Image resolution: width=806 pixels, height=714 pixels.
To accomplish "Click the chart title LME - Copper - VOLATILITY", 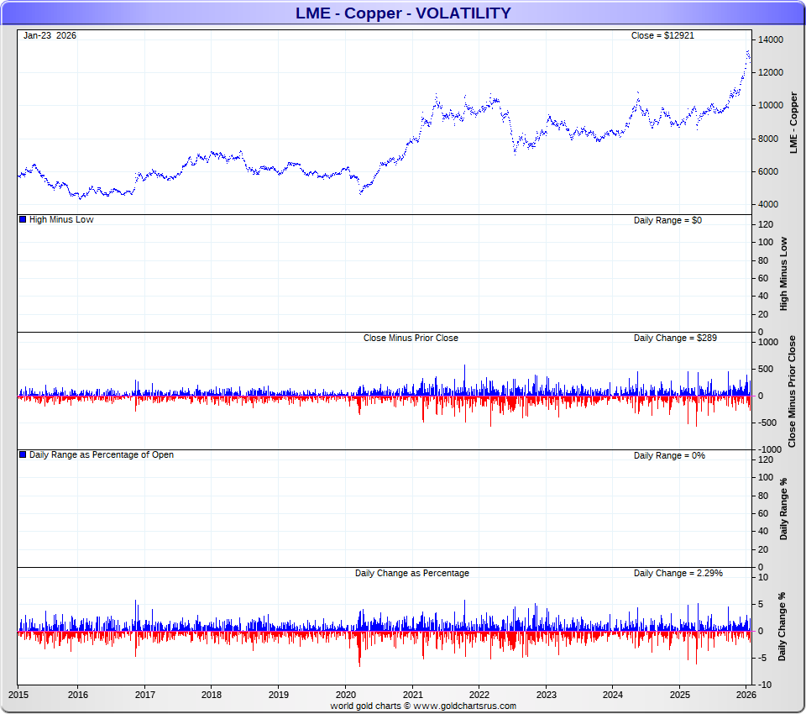I will click(403, 13).
